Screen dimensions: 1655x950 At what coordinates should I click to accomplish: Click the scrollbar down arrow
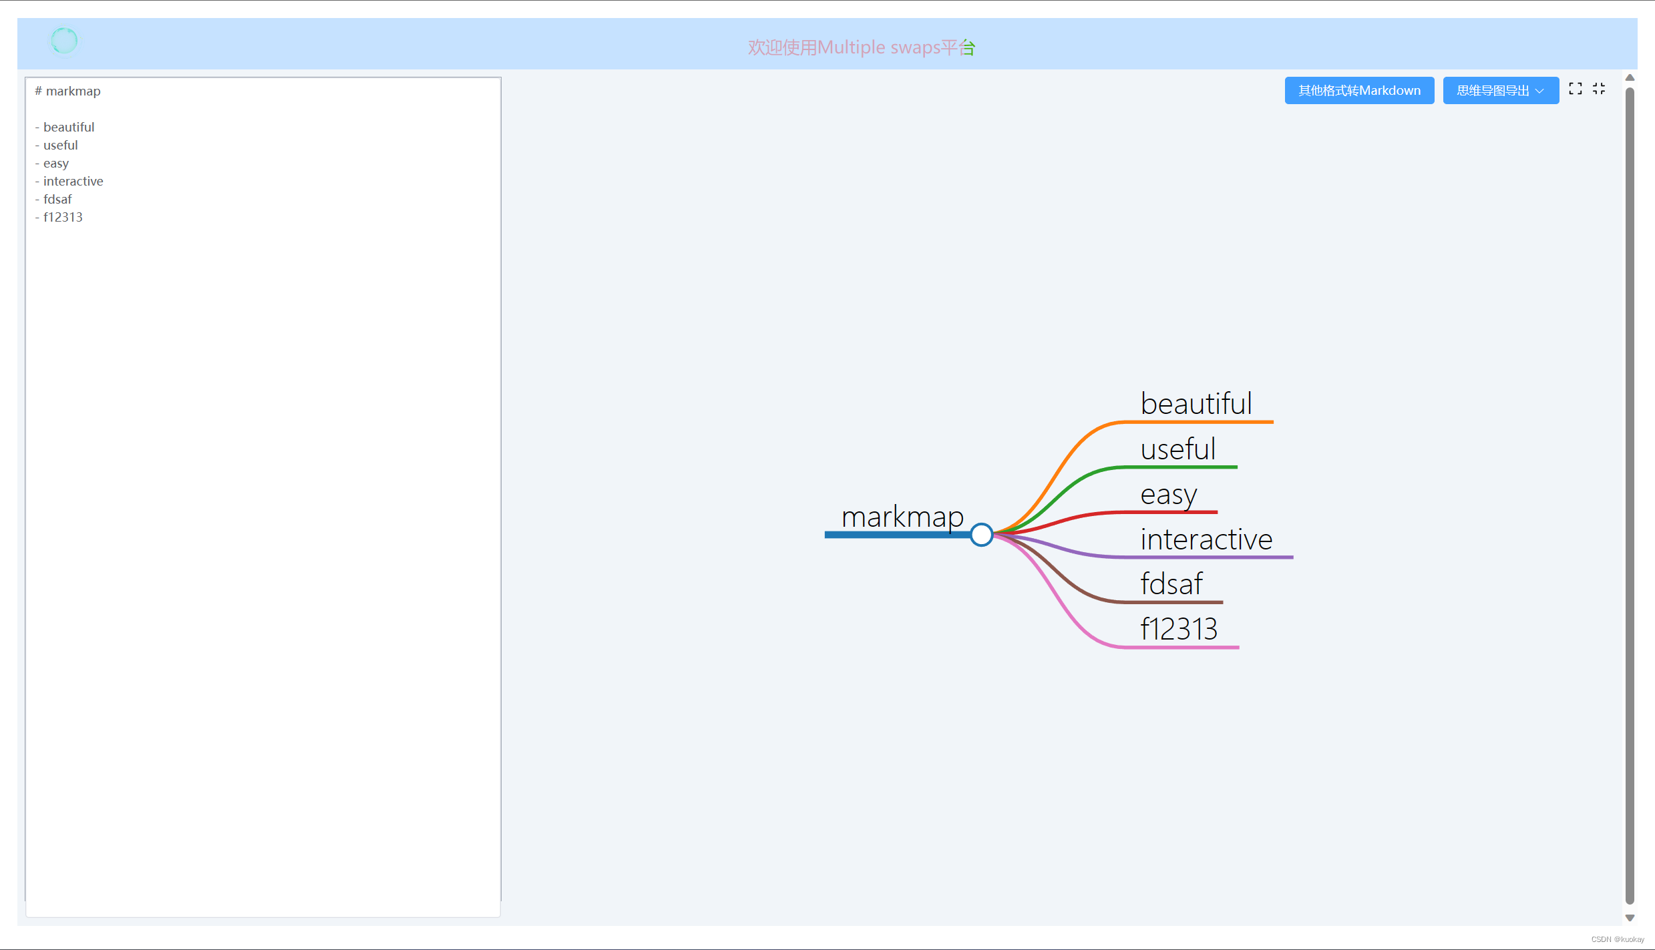(1630, 917)
